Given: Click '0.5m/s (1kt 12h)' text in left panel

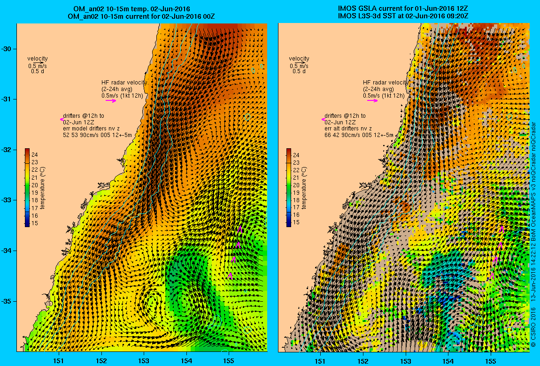Looking at the screenshot, I should tap(122, 96).
